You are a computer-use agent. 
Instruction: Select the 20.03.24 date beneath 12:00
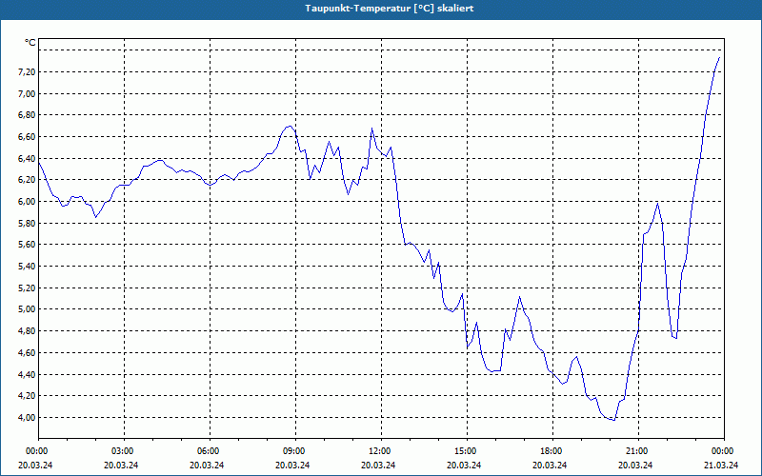point(378,465)
